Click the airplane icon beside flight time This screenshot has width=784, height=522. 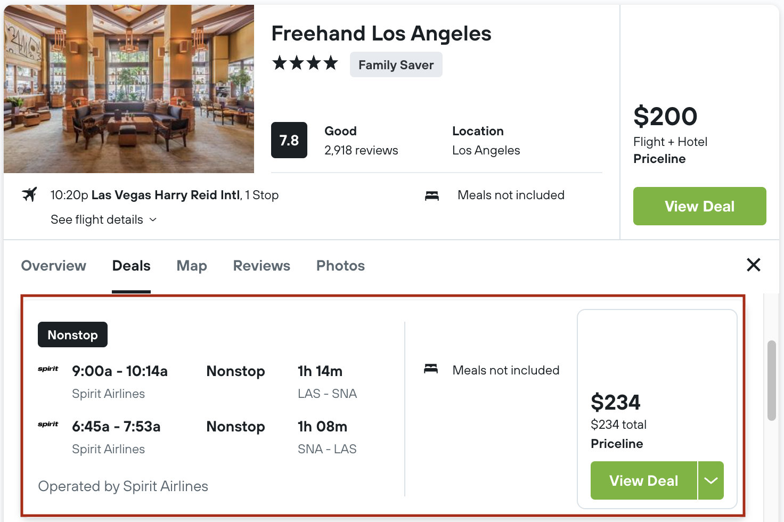pyautogui.click(x=29, y=194)
